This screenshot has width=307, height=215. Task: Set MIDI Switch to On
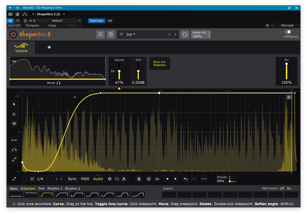289,189
